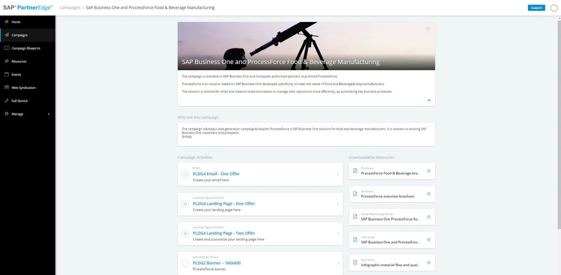Click the Campaign Blueprint map icon
This screenshot has height=275, width=561.
tap(7, 48)
